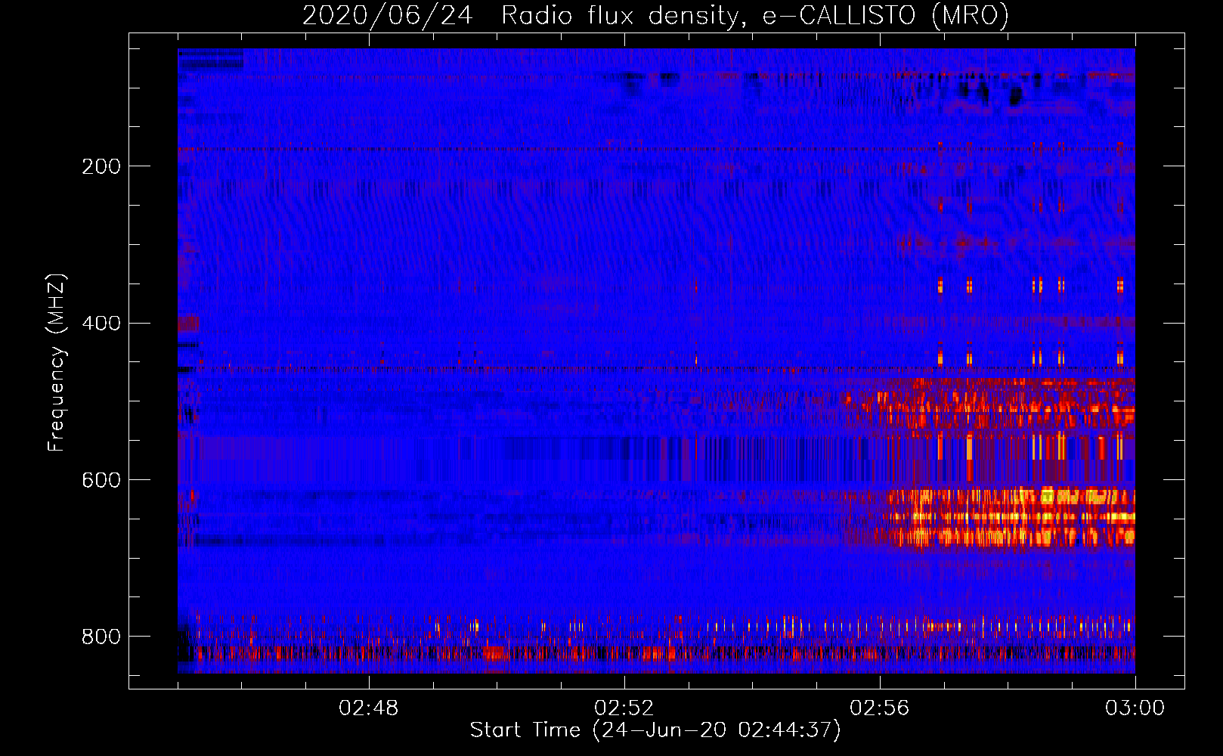Click the "Frequency (MHZ)" axis label
1223x756 pixels.
[x=57, y=362]
